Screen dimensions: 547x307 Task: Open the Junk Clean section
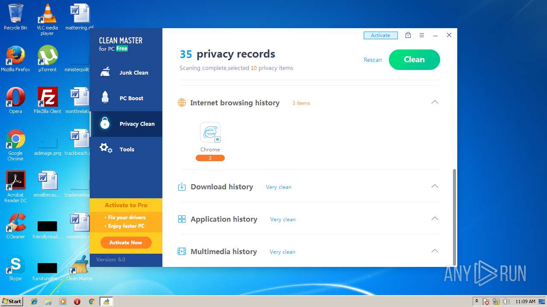tap(126, 73)
